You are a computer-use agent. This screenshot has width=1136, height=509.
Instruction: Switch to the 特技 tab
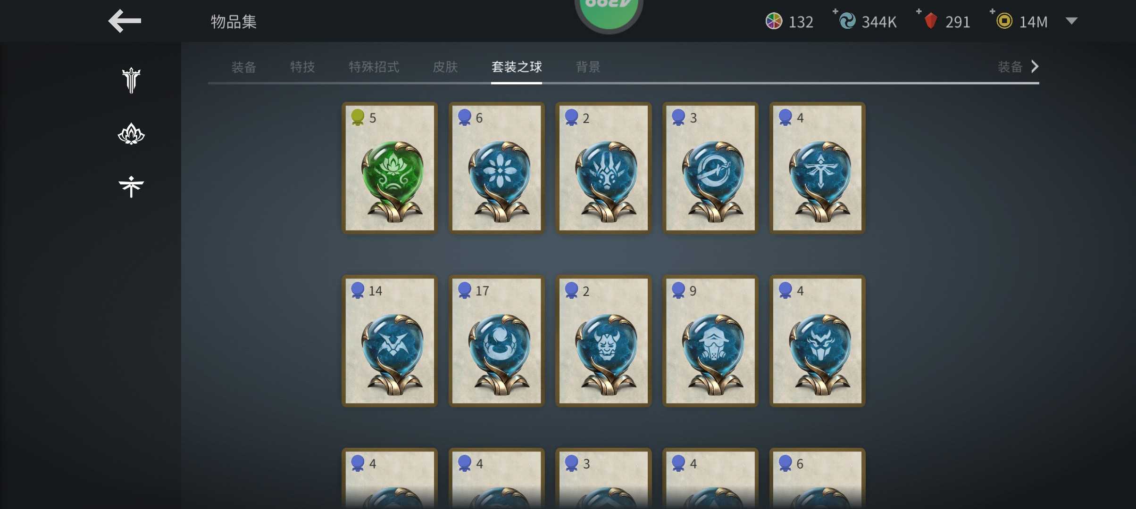(x=302, y=67)
